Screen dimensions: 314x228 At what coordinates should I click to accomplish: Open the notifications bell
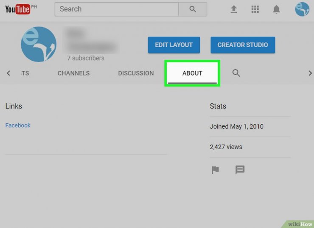coord(277,9)
